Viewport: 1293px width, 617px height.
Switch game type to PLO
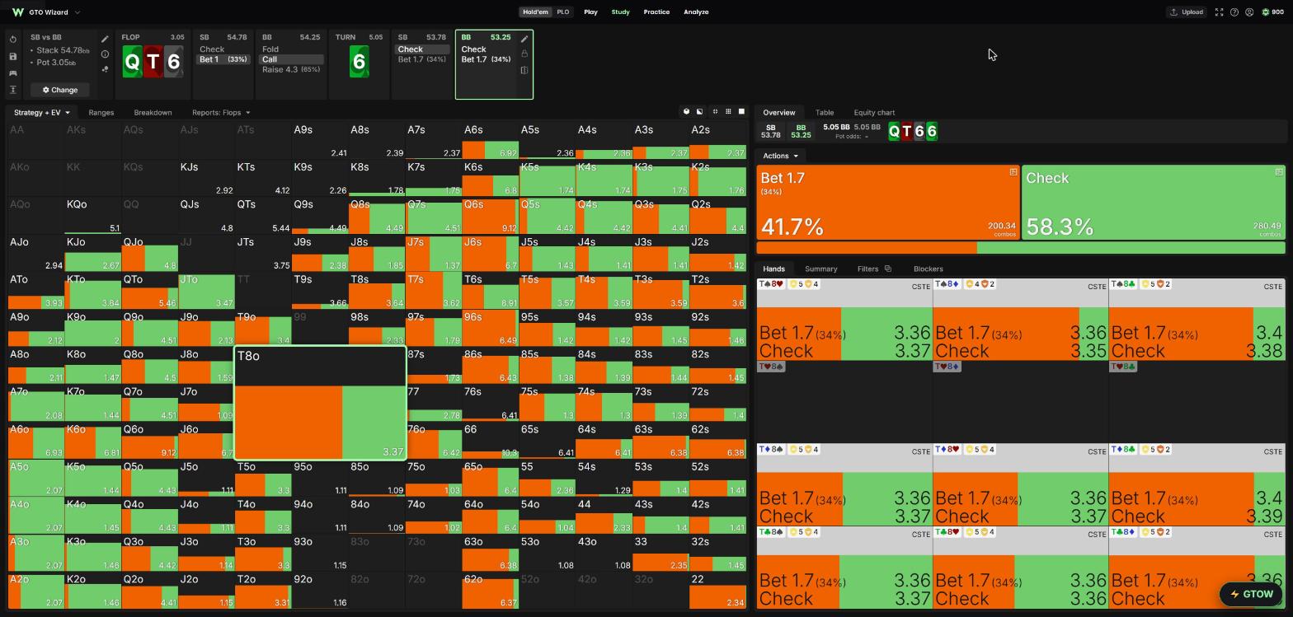562,12
